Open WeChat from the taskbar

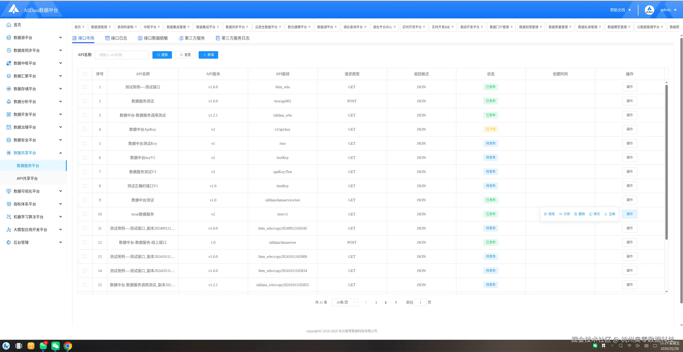click(x=55, y=346)
